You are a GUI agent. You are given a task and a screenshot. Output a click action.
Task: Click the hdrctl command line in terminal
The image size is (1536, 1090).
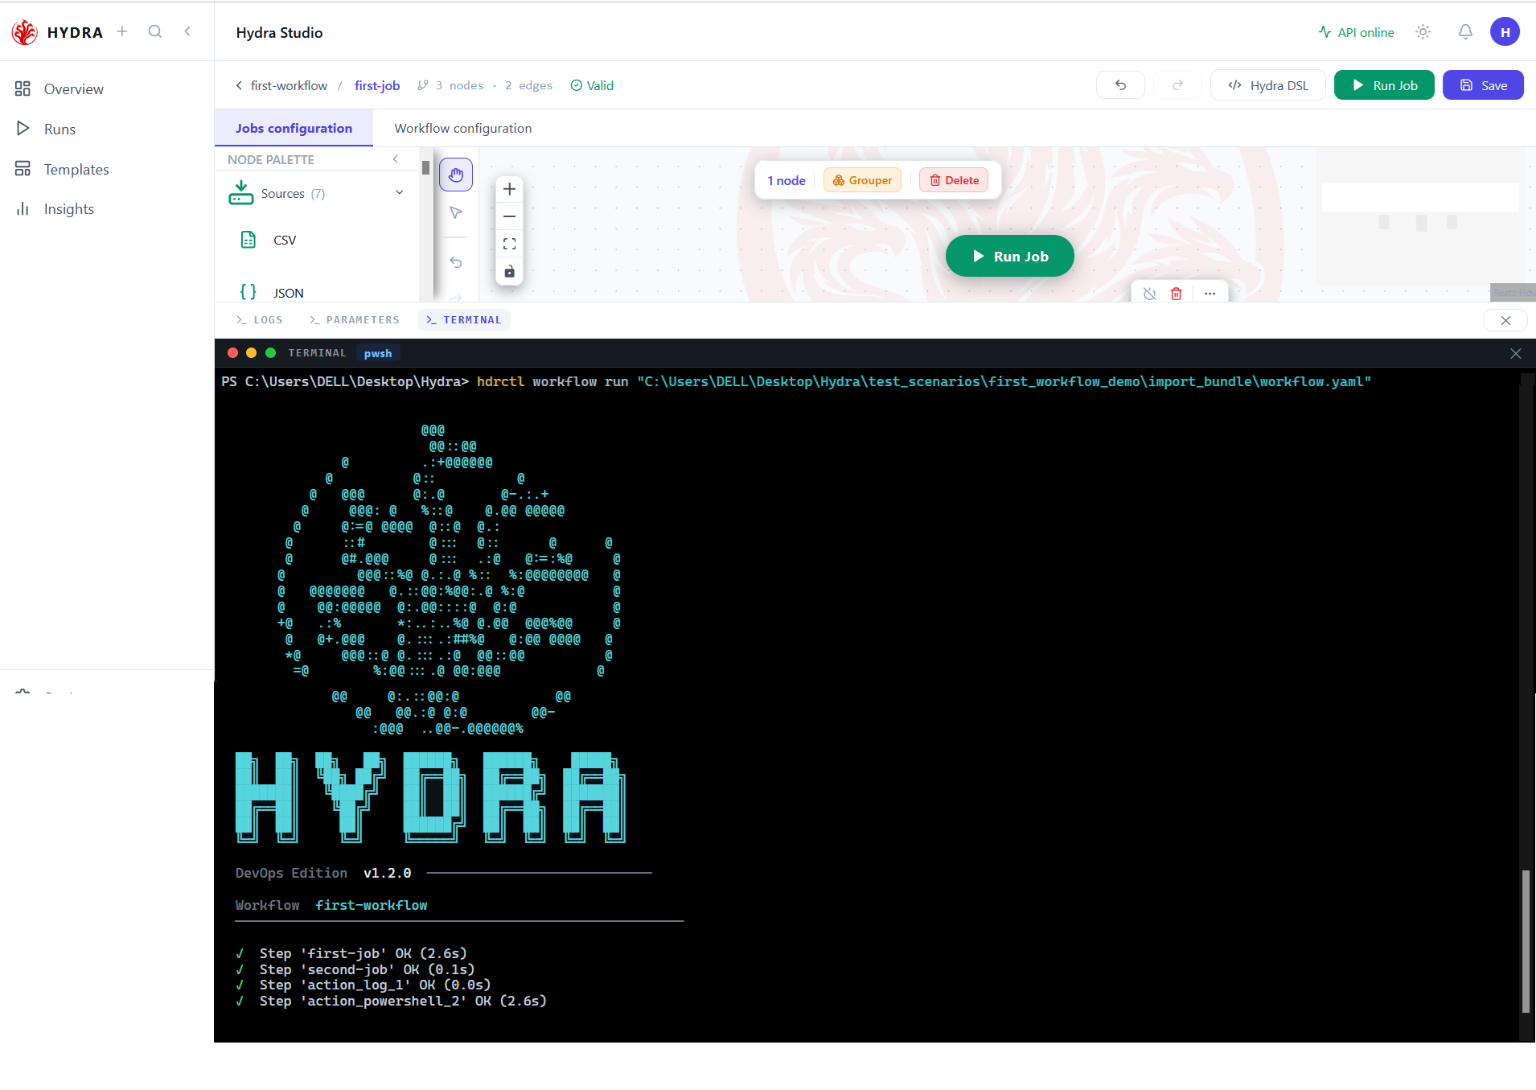[796, 381]
